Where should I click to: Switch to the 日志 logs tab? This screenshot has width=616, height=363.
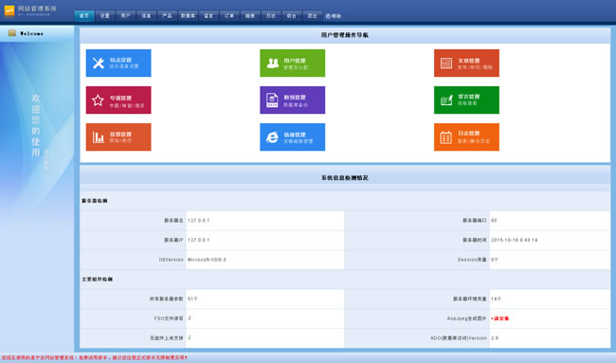click(x=271, y=16)
